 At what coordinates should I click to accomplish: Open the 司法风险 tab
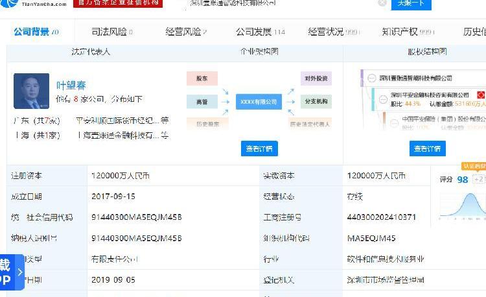coord(112,32)
